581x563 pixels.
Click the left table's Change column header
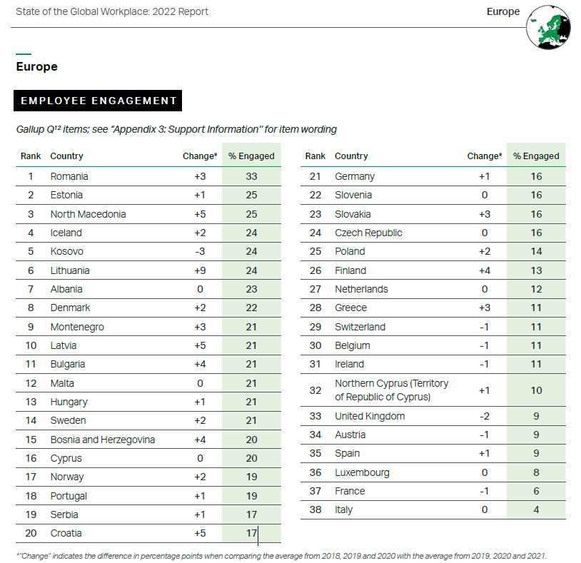200,156
